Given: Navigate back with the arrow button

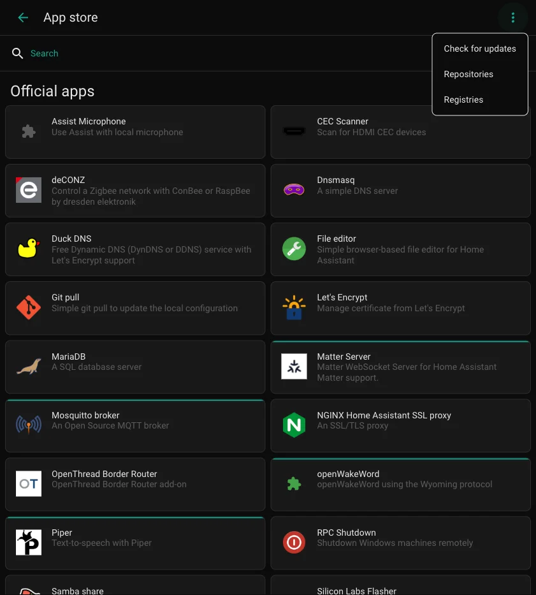Looking at the screenshot, I should pos(23,17).
